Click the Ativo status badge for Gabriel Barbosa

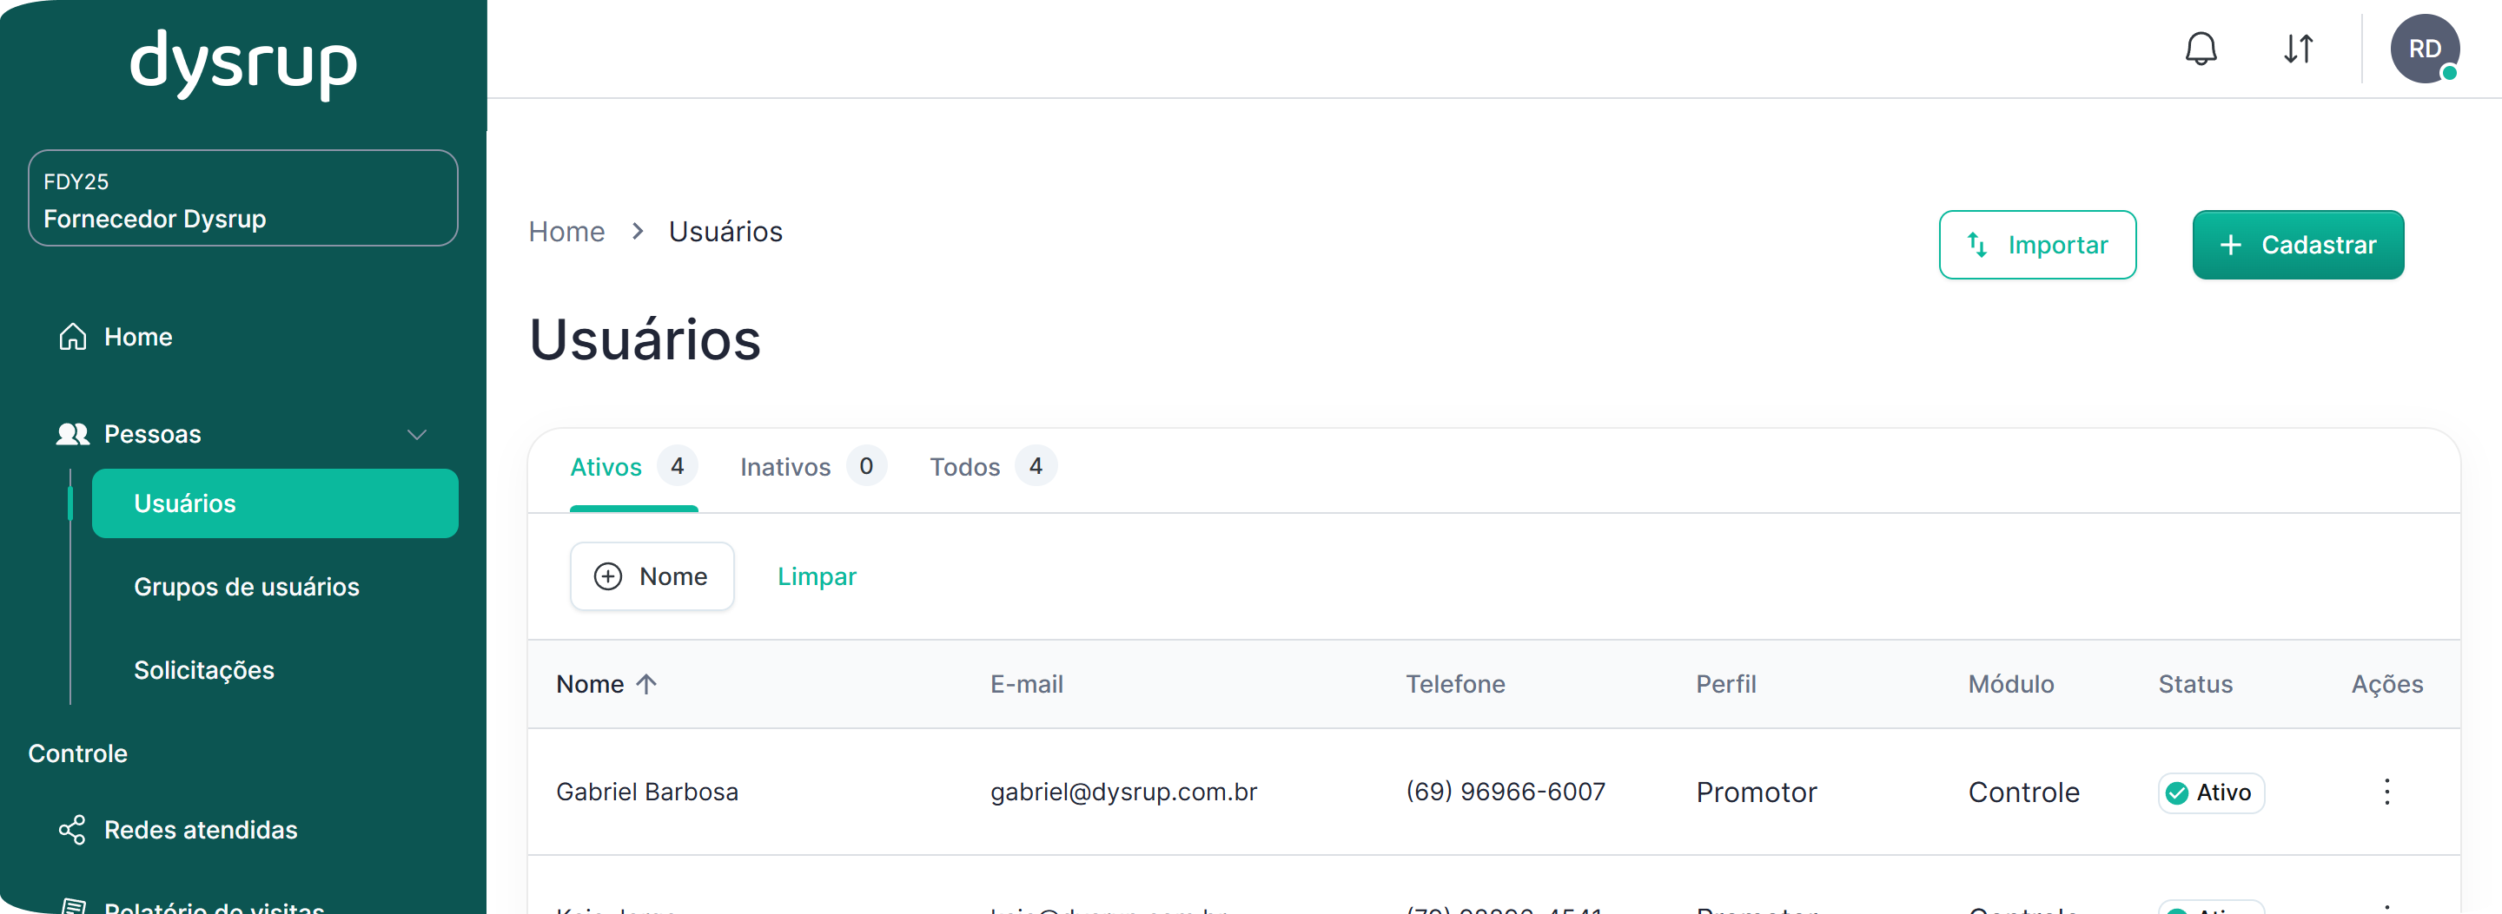point(2211,792)
